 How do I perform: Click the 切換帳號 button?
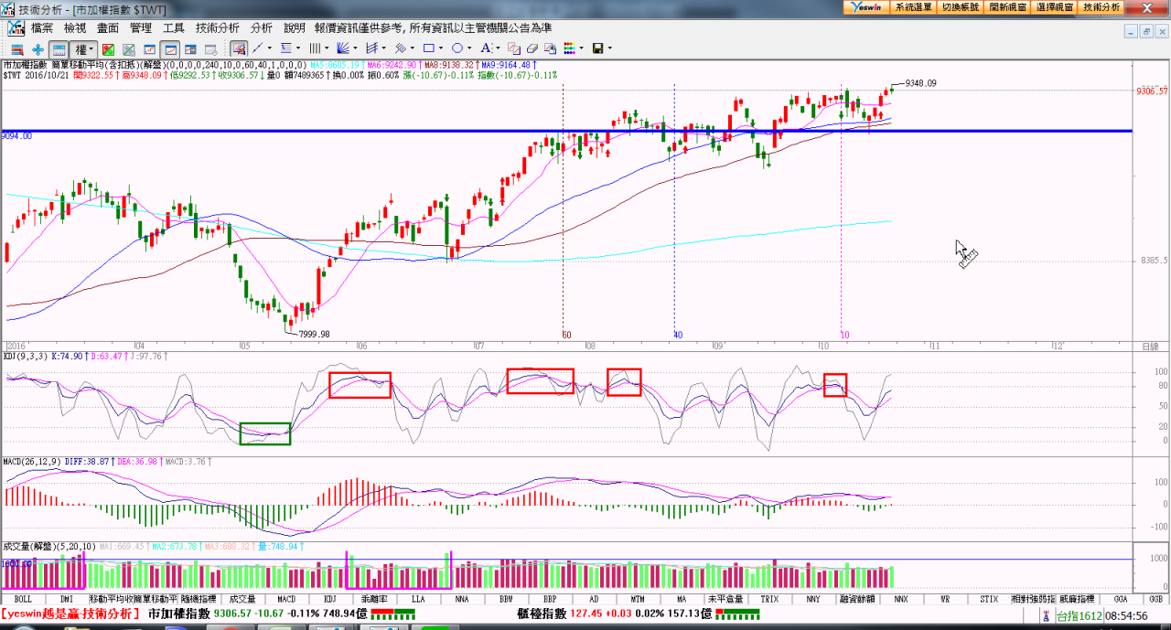[961, 6]
